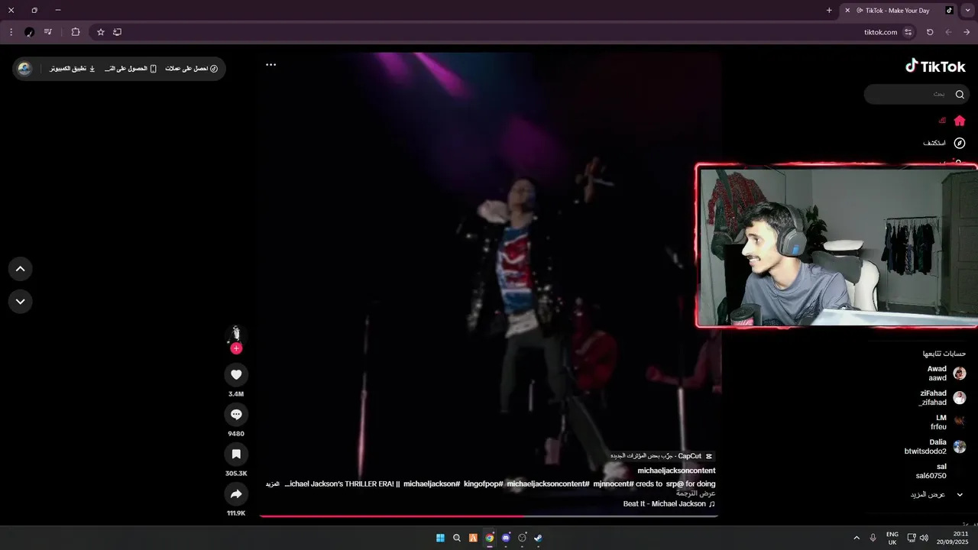Share the video with the arrow icon

click(236, 493)
